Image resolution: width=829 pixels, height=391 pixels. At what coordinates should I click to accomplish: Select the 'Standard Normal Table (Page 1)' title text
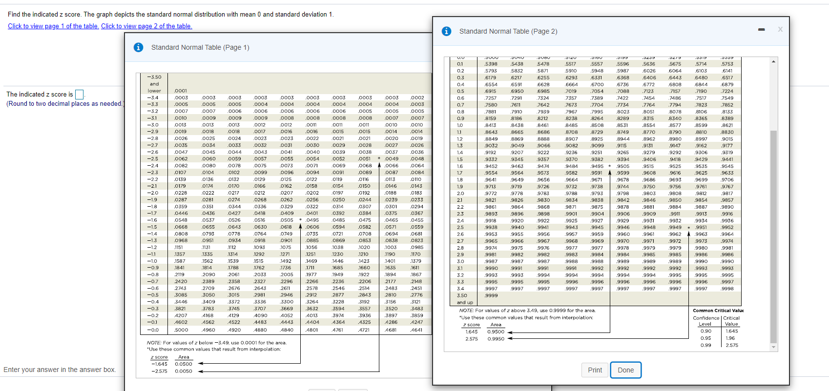coord(200,47)
